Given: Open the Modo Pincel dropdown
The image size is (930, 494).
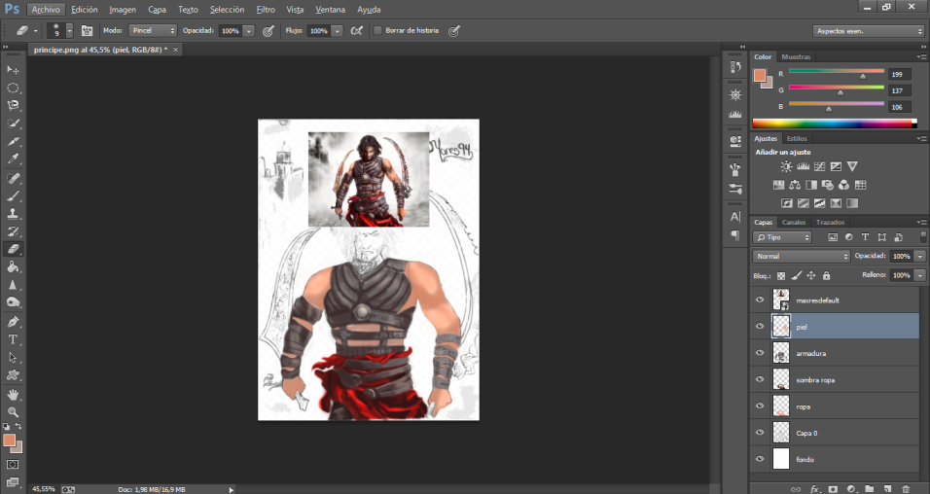Looking at the screenshot, I should pos(153,30).
